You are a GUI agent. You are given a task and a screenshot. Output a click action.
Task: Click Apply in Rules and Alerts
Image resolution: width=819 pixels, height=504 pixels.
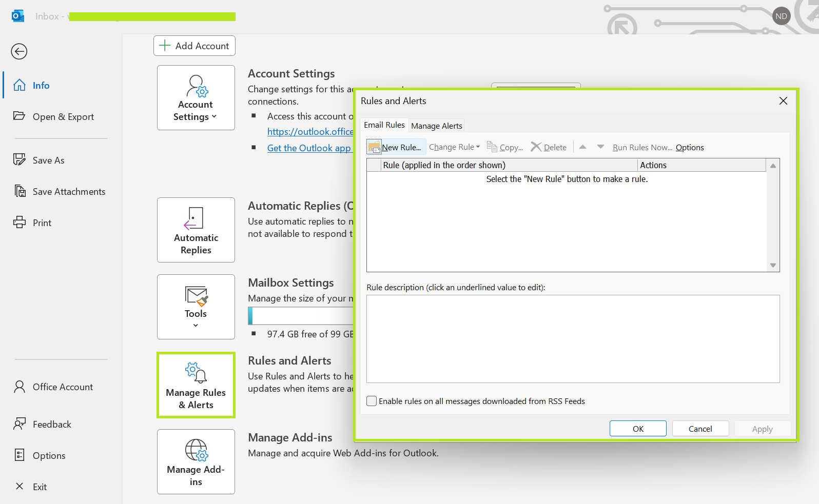pyautogui.click(x=763, y=429)
